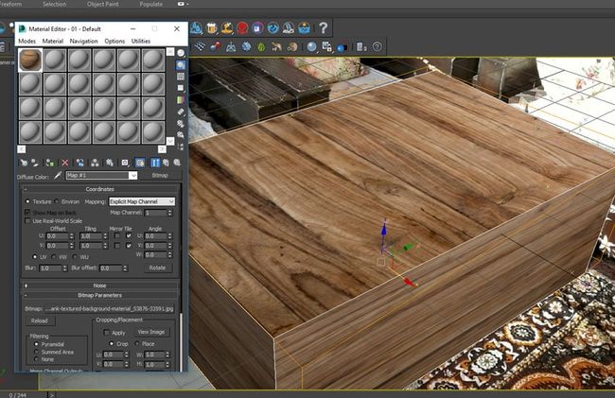The width and height of the screenshot is (615, 398).
Task: Toggle checkered Background icon on sidebar
Action: pyautogui.click(x=181, y=77)
